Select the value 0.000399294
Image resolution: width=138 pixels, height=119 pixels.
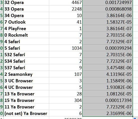pos(108,48)
